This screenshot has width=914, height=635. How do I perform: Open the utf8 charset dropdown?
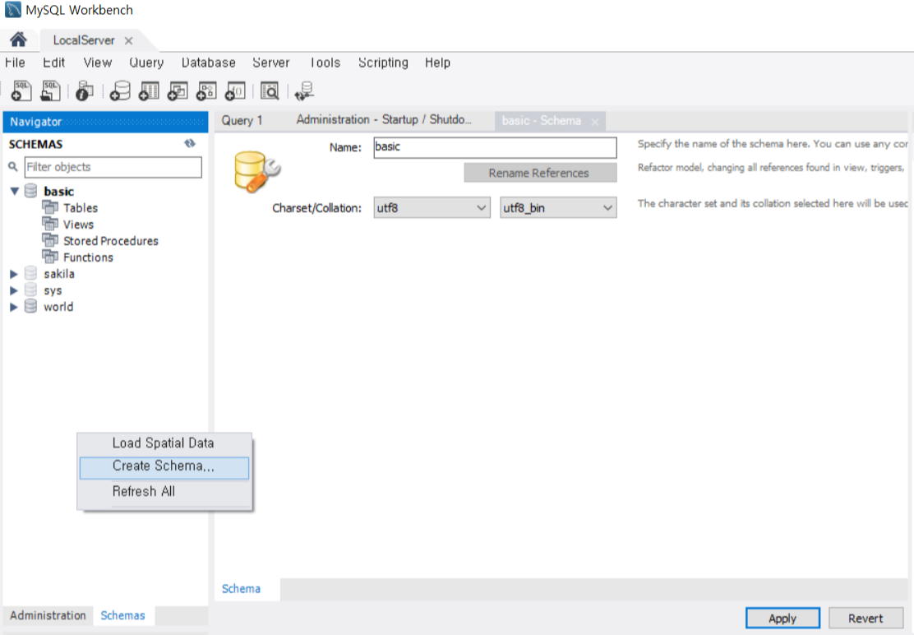432,207
